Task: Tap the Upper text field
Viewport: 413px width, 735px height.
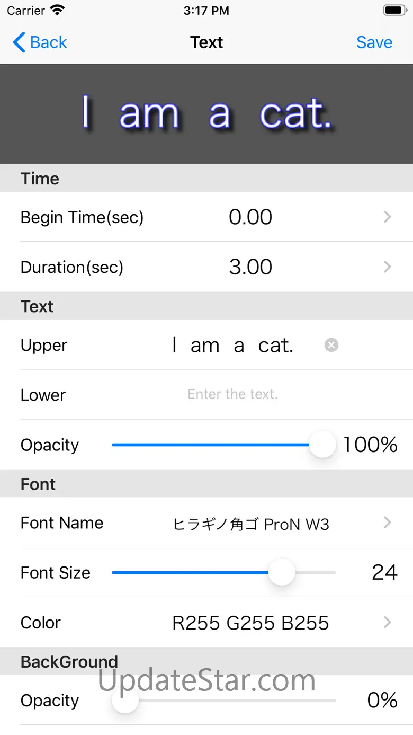Action: (233, 346)
